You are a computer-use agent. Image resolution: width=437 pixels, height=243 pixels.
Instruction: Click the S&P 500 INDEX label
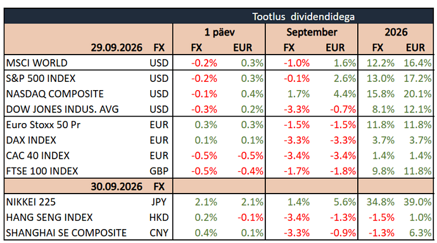click(41, 78)
